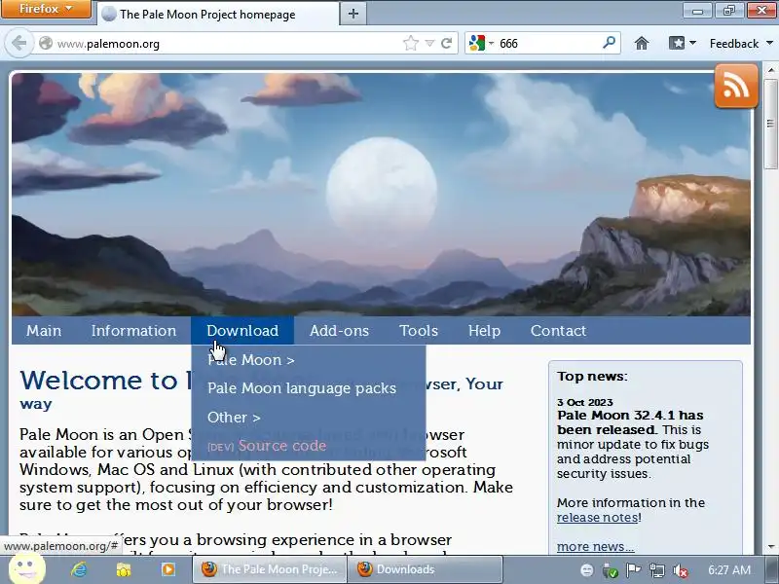Open the URL history dropdown arrow

point(429,43)
